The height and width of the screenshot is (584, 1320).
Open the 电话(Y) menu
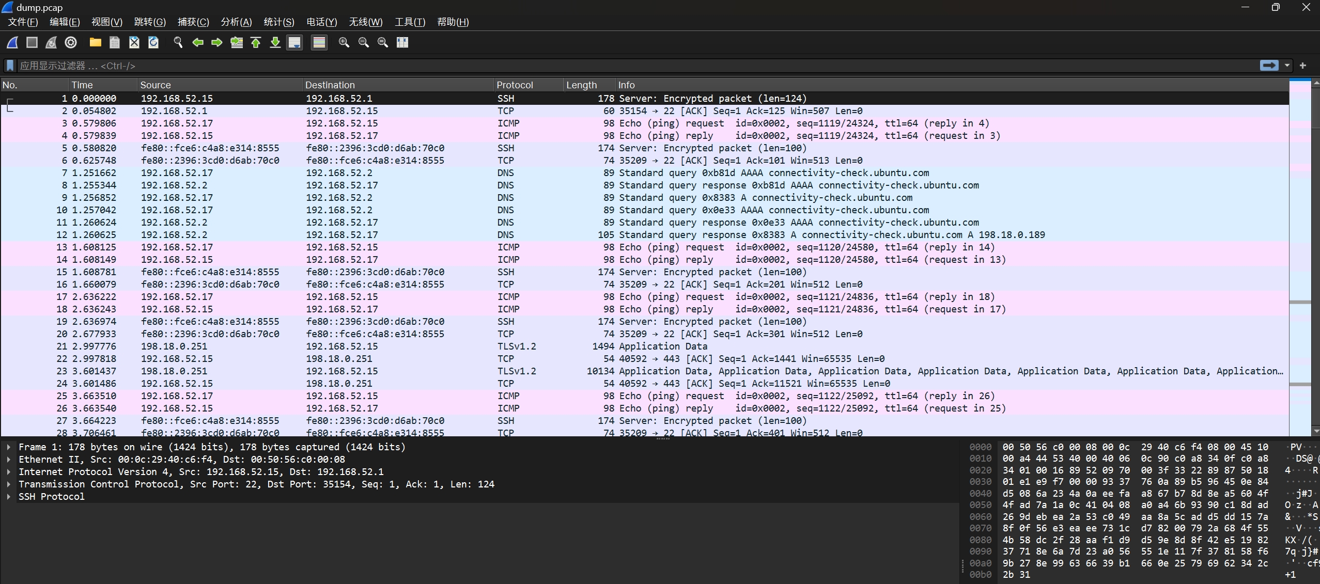[322, 22]
